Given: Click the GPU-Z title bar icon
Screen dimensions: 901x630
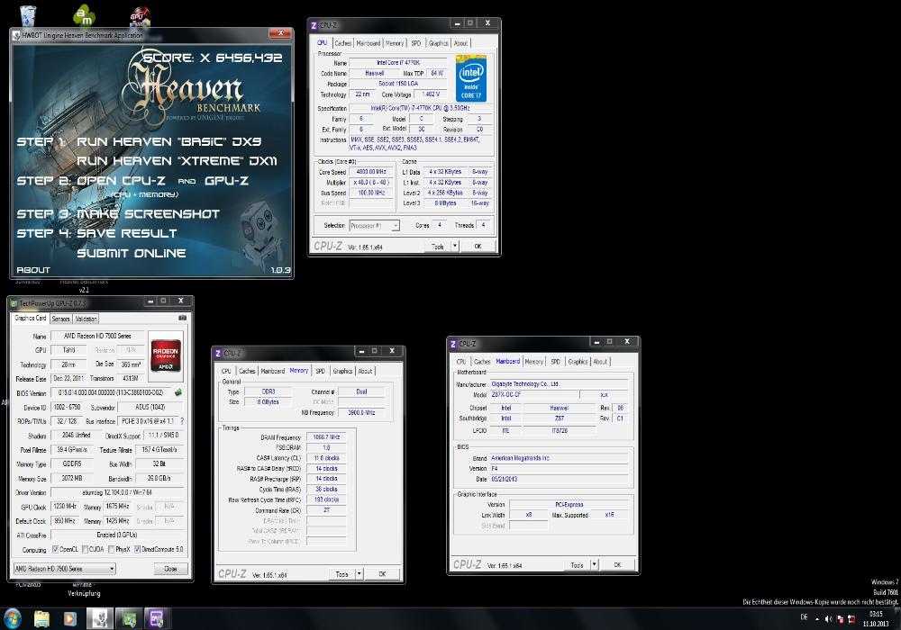Looking at the screenshot, I should click(x=14, y=302).
